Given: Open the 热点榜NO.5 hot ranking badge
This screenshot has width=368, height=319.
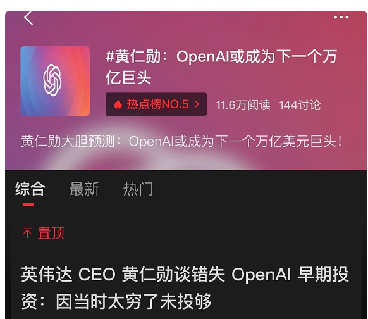Looking at the screenshot, I should (156, 104).
